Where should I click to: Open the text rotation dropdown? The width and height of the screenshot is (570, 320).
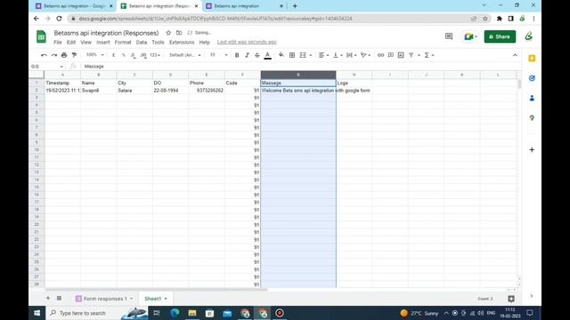click(365, 55)
